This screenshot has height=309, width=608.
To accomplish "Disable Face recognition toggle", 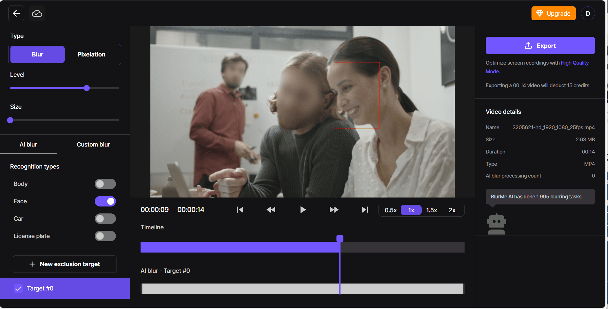I will coord(105,201).
